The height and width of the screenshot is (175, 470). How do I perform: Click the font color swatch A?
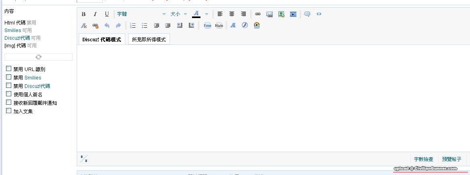(196, 14)
